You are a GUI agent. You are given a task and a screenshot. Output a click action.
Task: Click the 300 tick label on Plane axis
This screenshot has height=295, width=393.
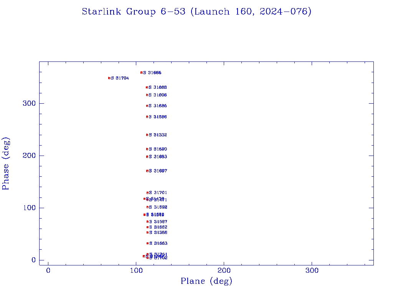(312, 270)
